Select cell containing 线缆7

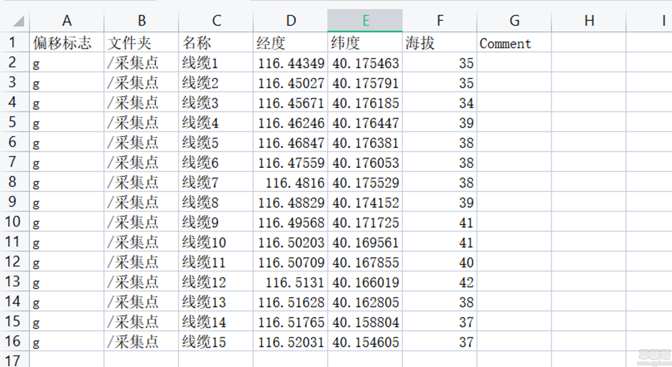point(216,182)
